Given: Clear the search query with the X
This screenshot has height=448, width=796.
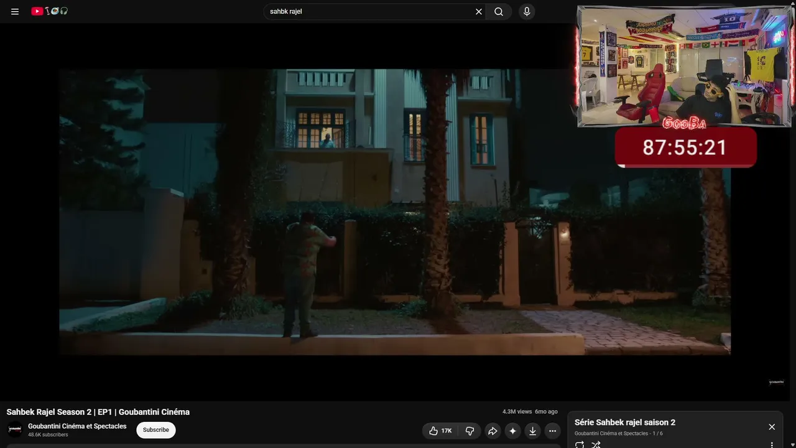Looking at the screenshot, I should pyautogui.click(x=479, y=11).
